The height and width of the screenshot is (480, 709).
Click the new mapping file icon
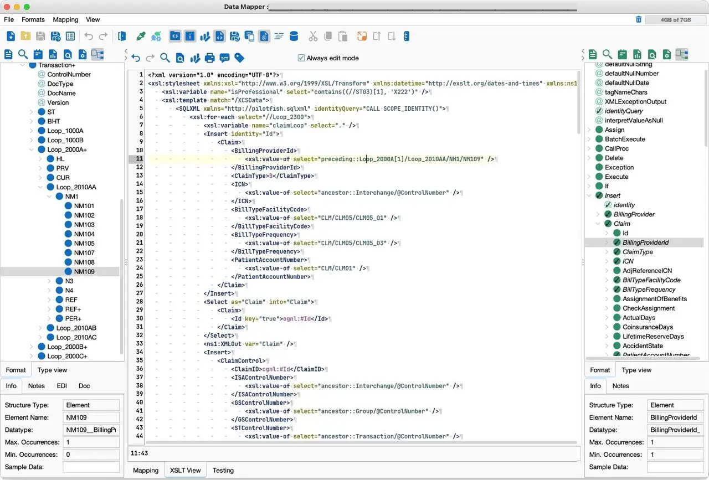(11, 37)
